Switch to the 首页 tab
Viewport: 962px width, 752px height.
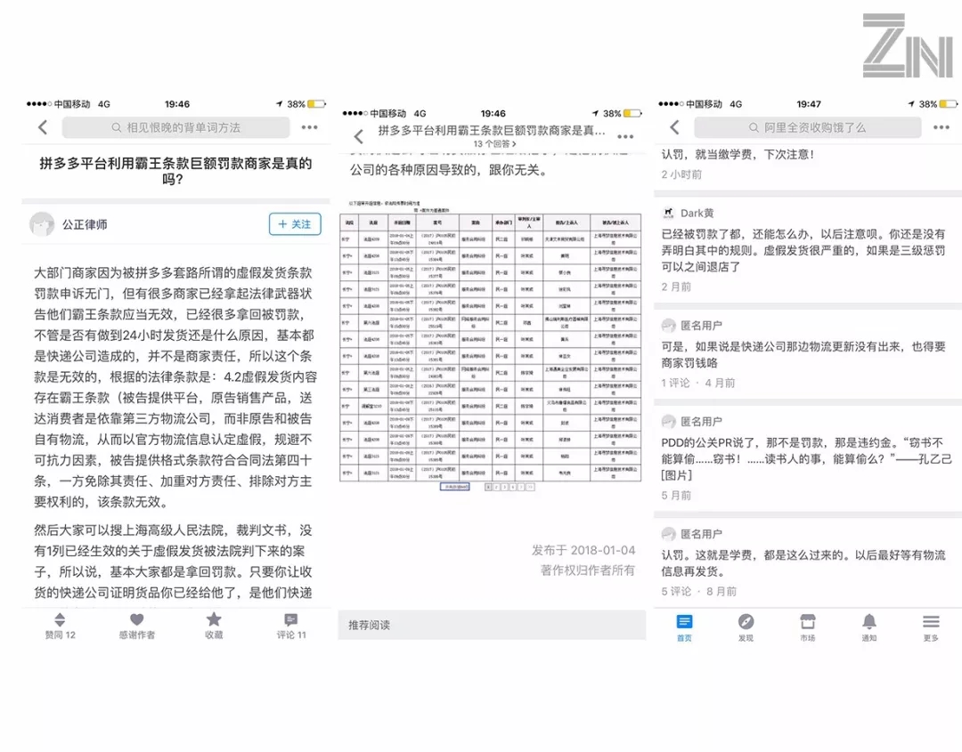coord(684,627)
